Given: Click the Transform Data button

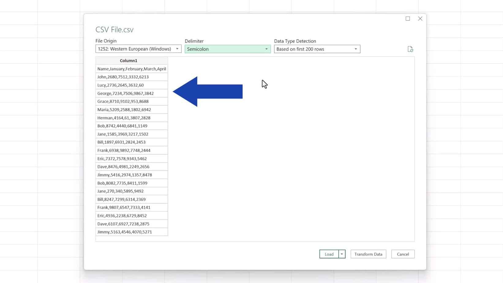Looking at the screenshot, I should 368,254.
